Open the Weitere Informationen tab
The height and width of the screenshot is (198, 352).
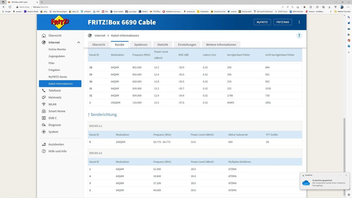pos(221,44)
